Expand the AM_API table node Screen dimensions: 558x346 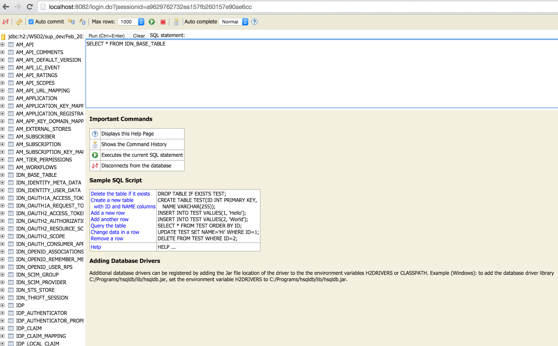click(x=2, y=45)
